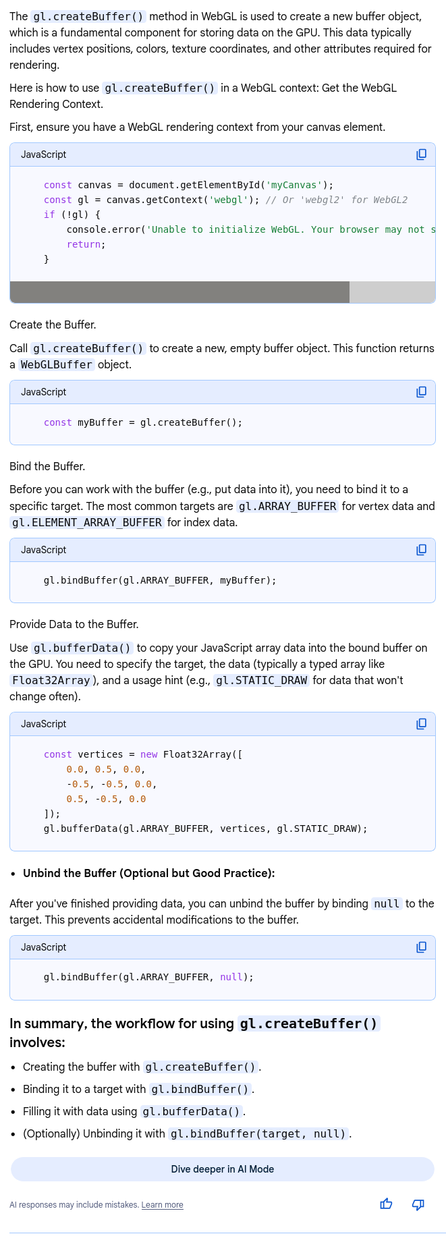Copy the canvas context code snippet
This screenshot has width=446, height=1236.
pyautogui.click(x=421, y=154)
